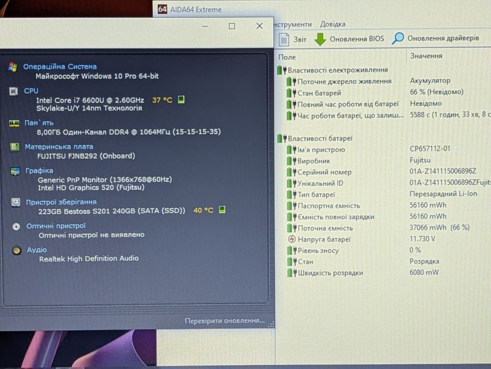The image size is (491, 369).
Task: Click the battery icon beside Виробник
Action: coord(291,161)
